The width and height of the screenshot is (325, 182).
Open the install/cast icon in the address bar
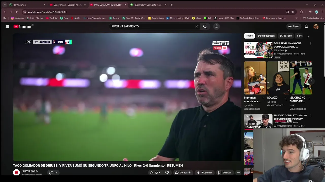click(x=287, y=12)
